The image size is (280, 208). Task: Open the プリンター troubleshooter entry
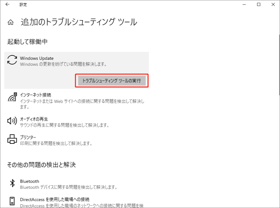point(76,140)
